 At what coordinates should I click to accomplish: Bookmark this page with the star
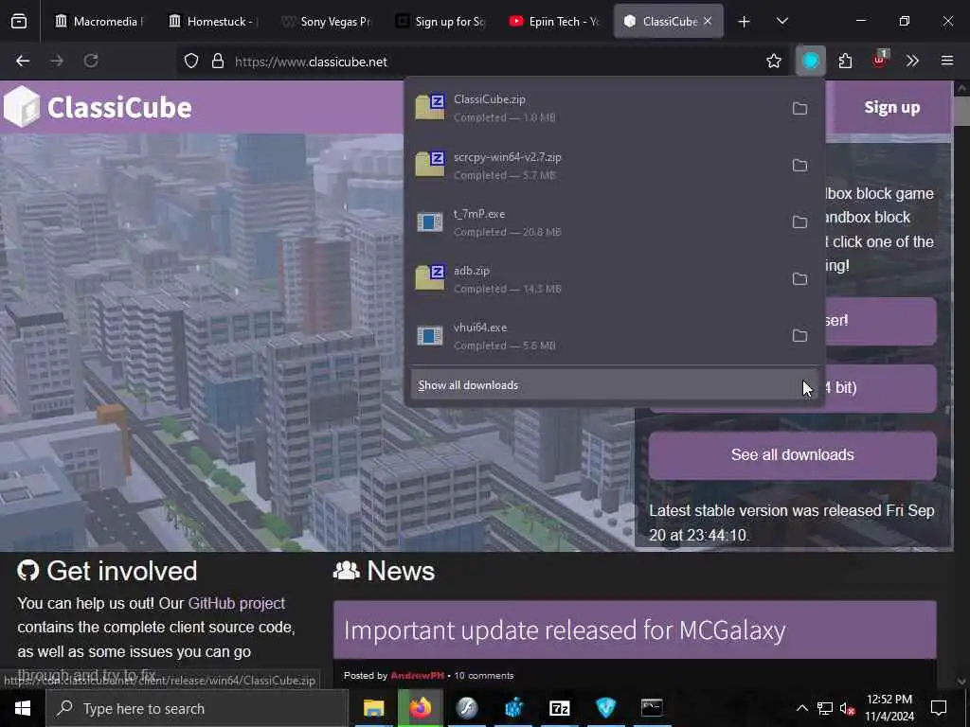tap(774, 62)
